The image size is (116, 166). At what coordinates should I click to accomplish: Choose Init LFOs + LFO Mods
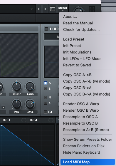(88, 59)
